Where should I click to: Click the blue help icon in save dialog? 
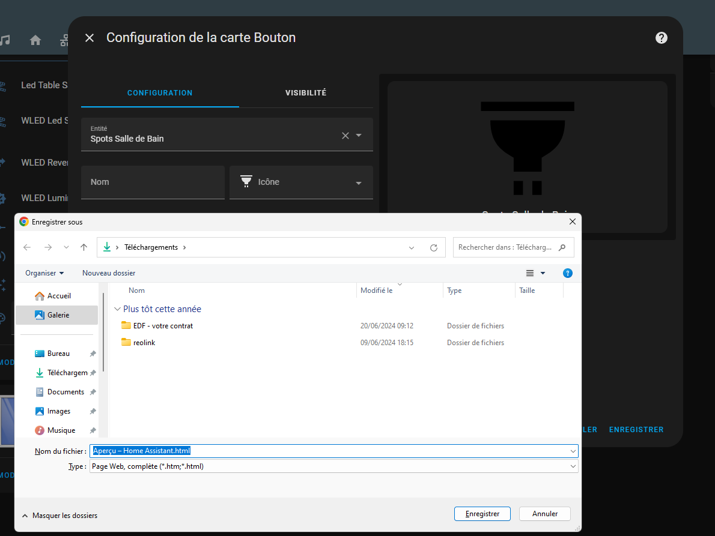pyautogui.click(x=567, y=273)
